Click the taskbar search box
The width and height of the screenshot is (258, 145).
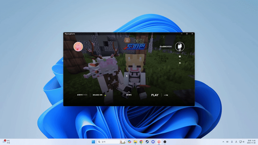[108, 142]
